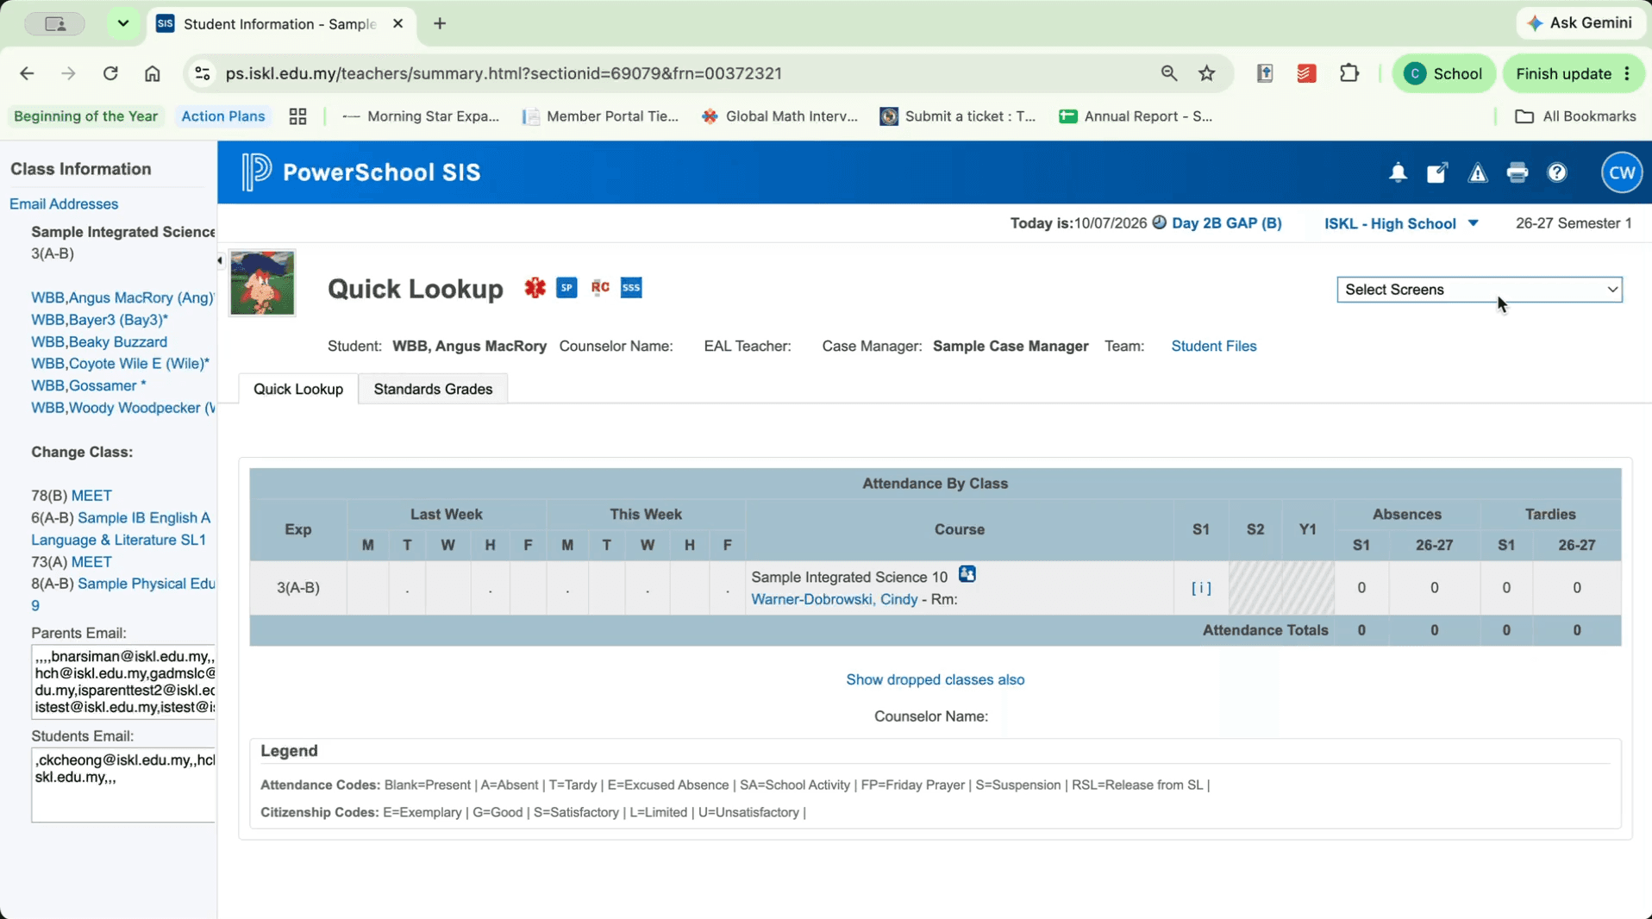Screen dimensions: 1652x919
Task: Open the Action Plans bookmark
Action: (222, 116)
